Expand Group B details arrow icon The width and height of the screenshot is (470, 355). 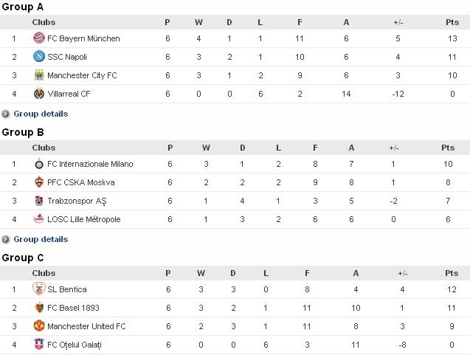pos(5,239)
